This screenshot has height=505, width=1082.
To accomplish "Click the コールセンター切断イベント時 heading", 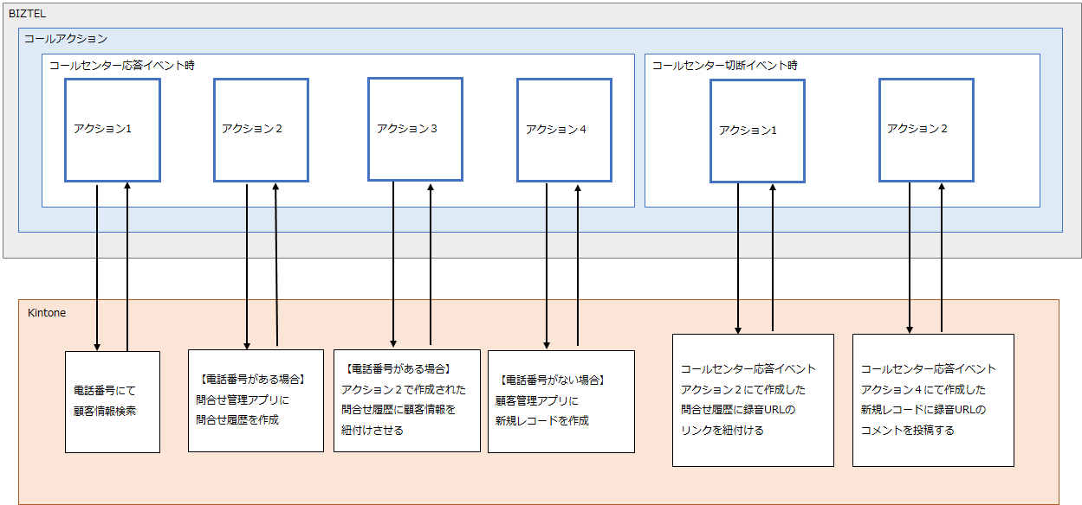I will tap(724, 65).
